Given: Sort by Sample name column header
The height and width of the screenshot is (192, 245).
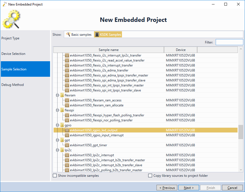Looking at the screenshot, I should coord(109,50).
